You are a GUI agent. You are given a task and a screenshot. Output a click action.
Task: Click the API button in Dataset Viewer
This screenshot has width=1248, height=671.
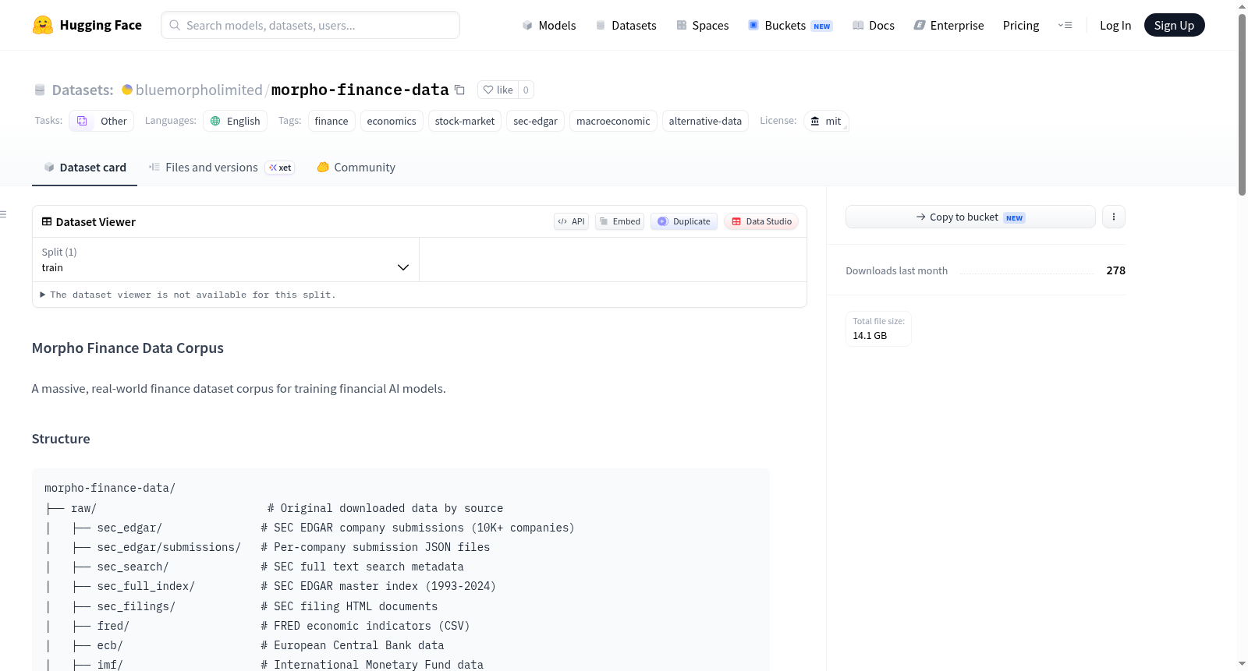[x=571, y=221]
